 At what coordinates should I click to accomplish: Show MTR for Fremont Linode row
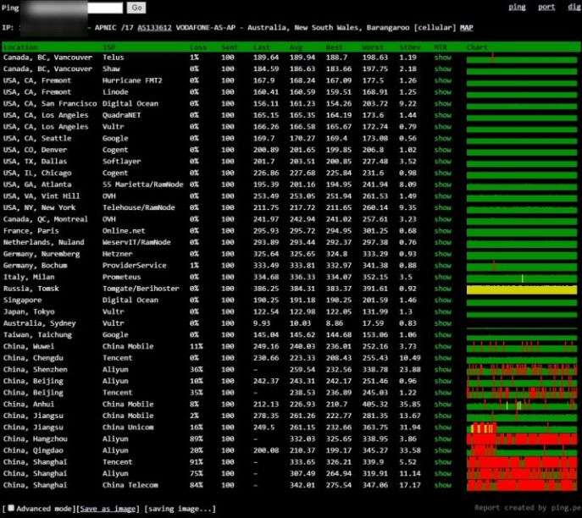pos(443,92)
